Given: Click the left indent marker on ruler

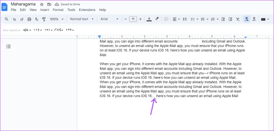Looking at the screenshot, I should tap(99, 37).
